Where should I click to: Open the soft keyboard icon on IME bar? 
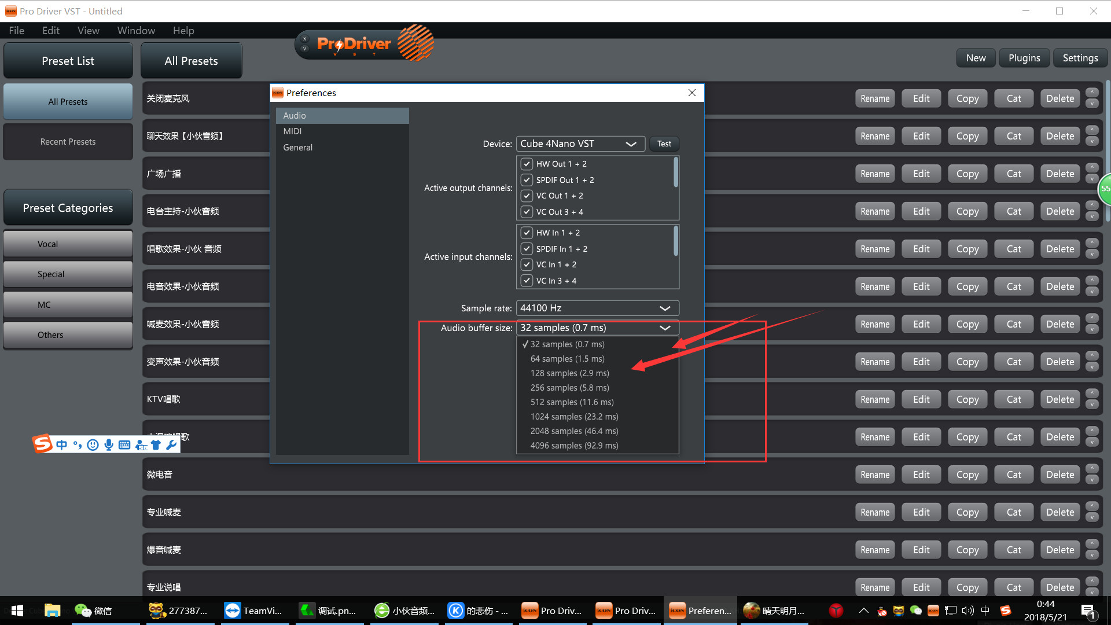pyautogui.click(x=124, y=444)
